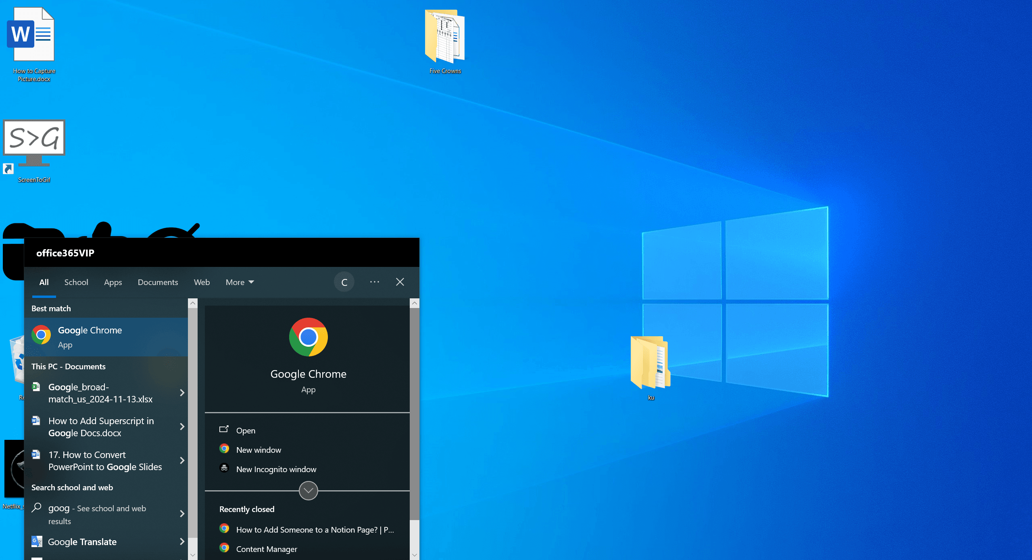Expand 17. How to Convert PowerPoint arrow

tap(182, 461)
